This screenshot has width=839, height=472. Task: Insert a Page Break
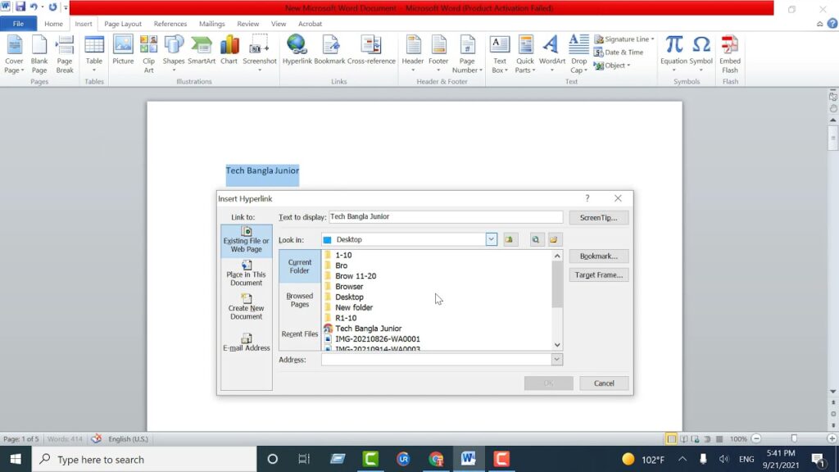tap(65, 54)
